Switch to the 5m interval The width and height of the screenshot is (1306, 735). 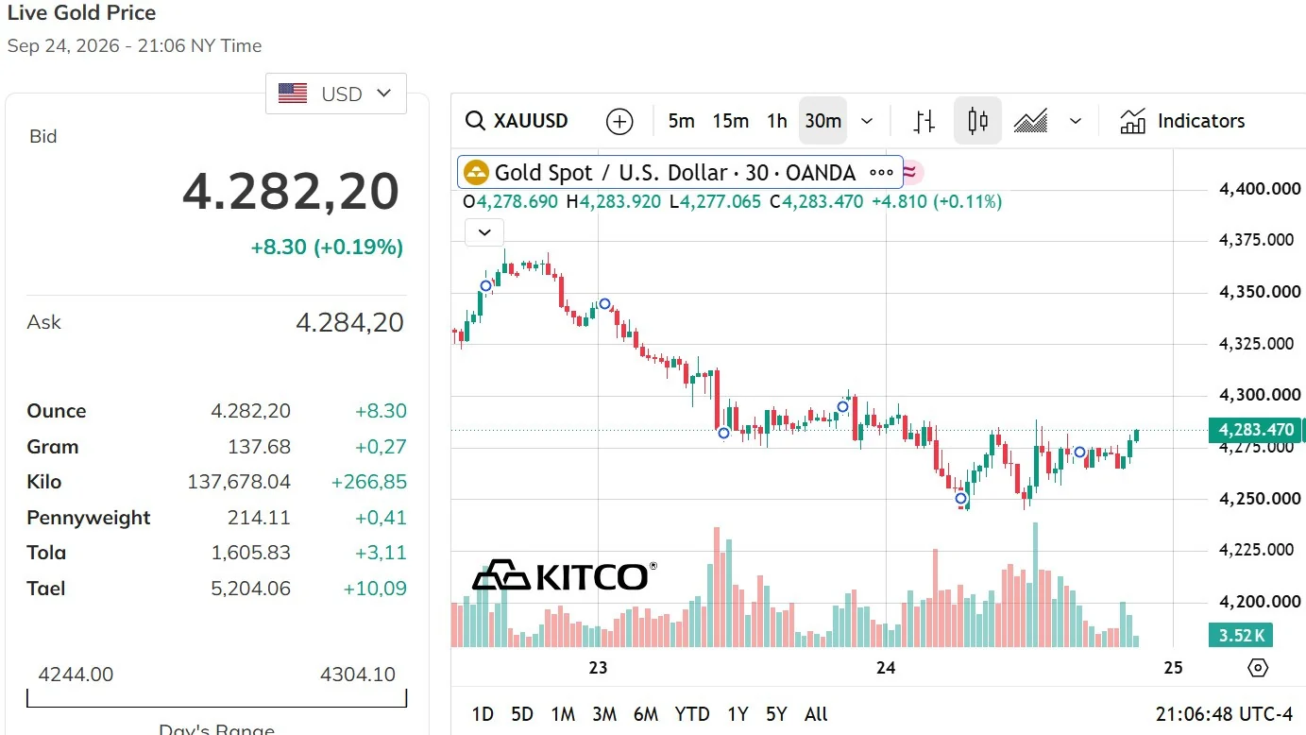click(681, 121)
